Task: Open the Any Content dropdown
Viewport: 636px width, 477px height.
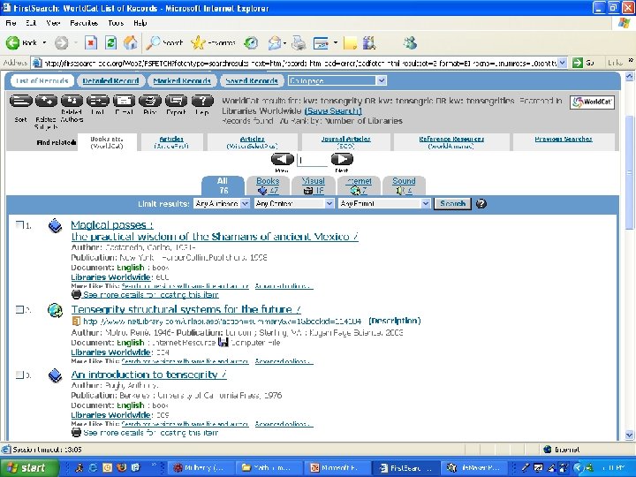Action: pyautogui.click(x=329, y=204)
